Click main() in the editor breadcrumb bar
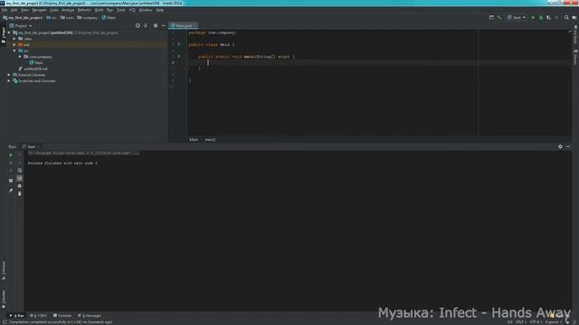The image size is (579, 325). (210, 140)
